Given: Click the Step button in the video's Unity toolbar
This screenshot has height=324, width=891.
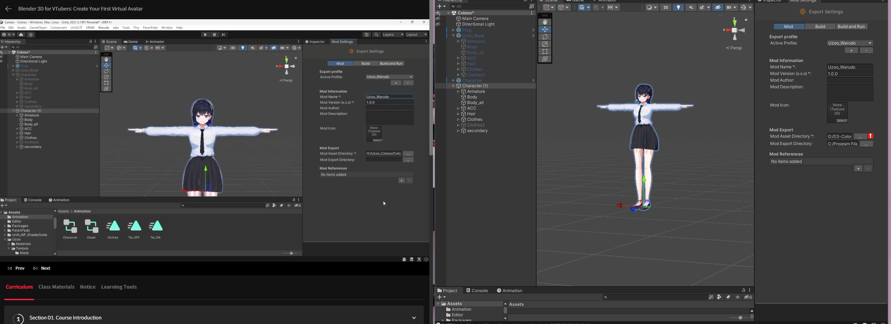Looking at the screenshot, I should (x=223, y=35).
